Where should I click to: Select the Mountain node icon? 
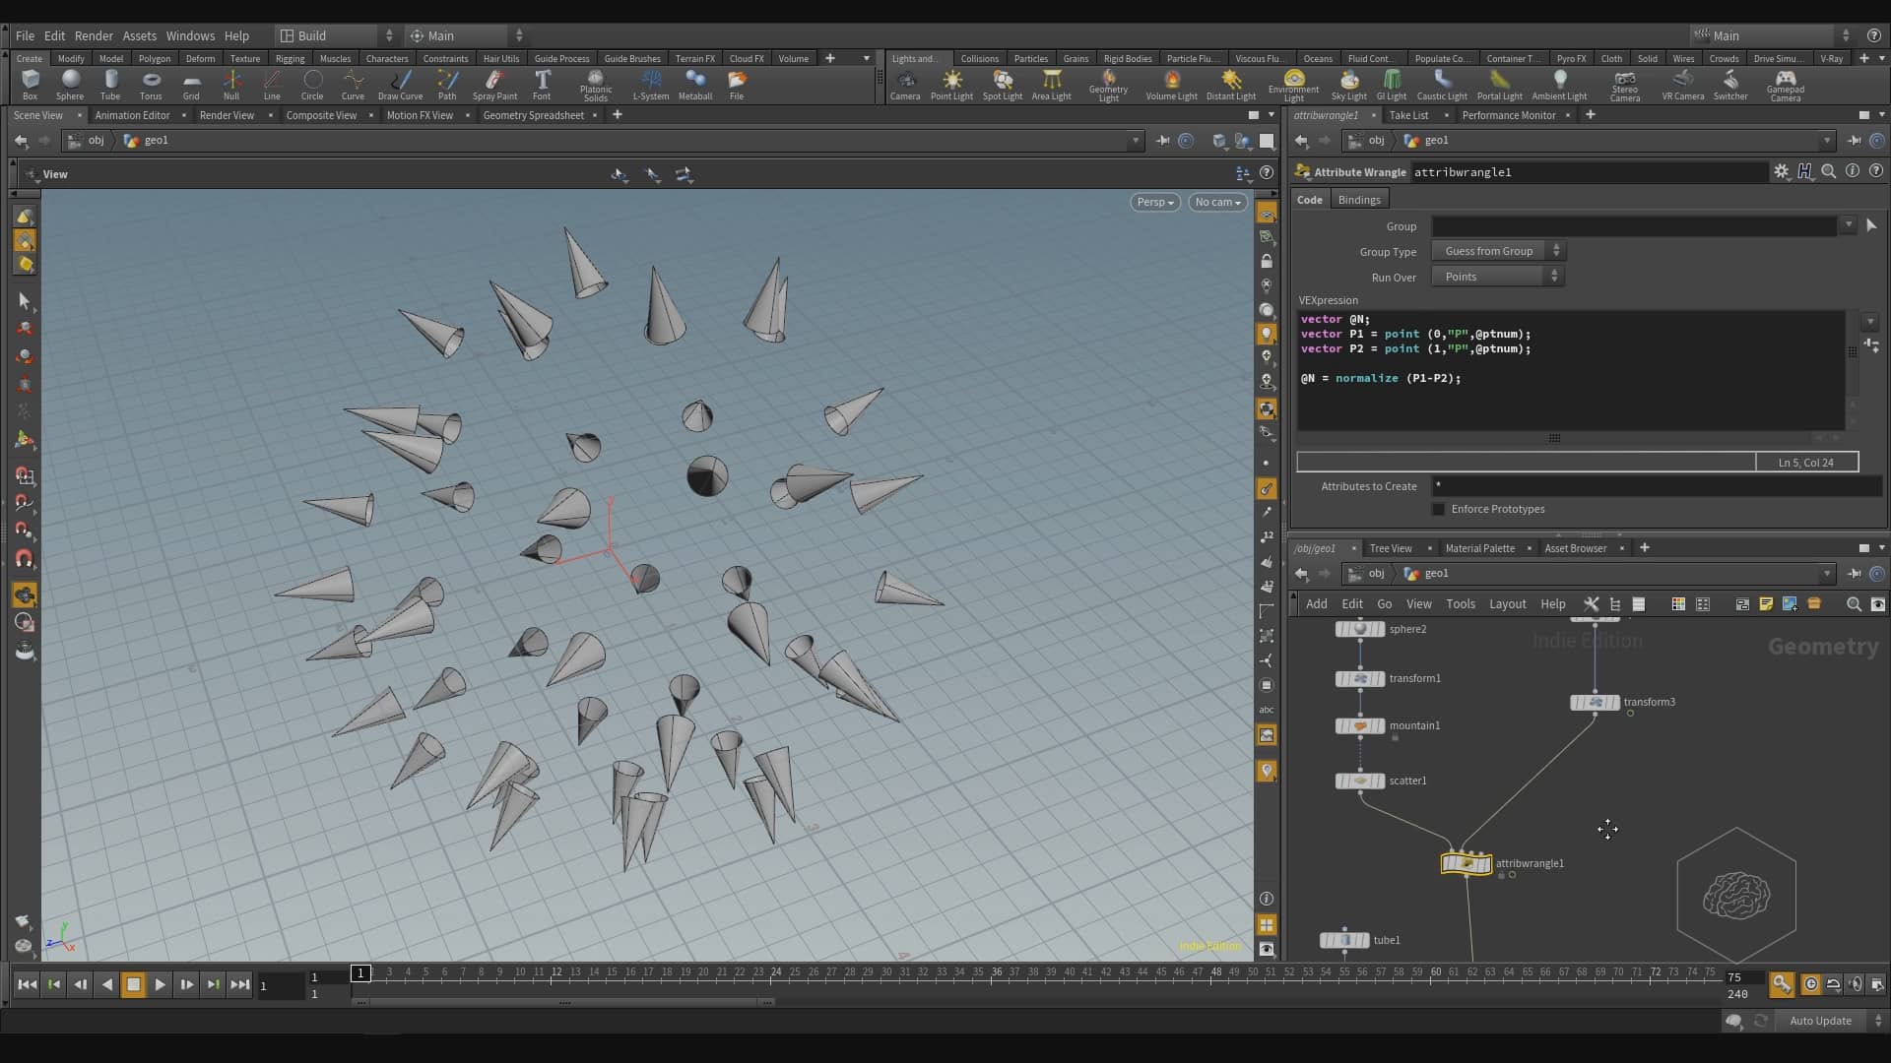coord(1360,724)
